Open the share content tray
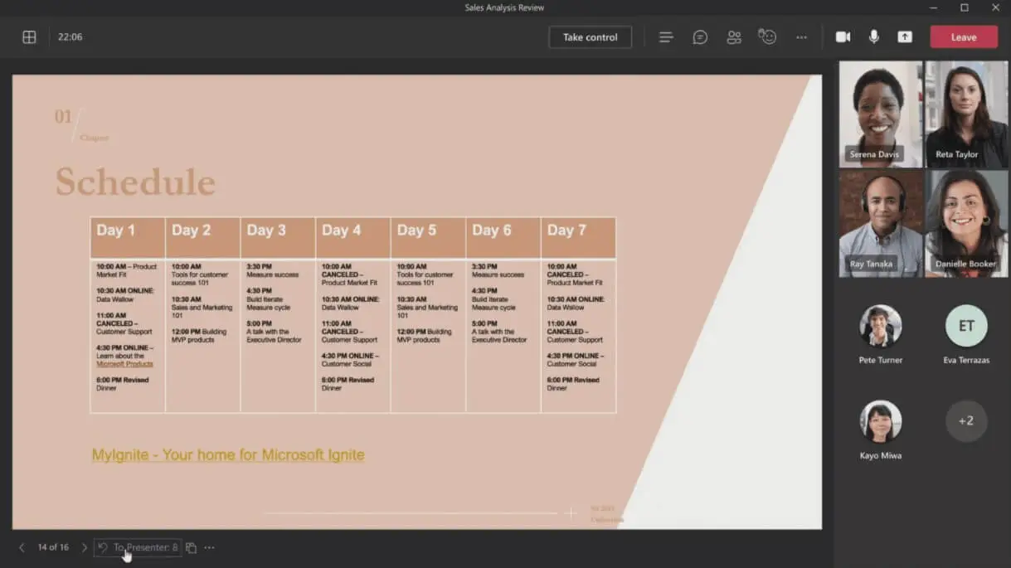 (904, 36)
